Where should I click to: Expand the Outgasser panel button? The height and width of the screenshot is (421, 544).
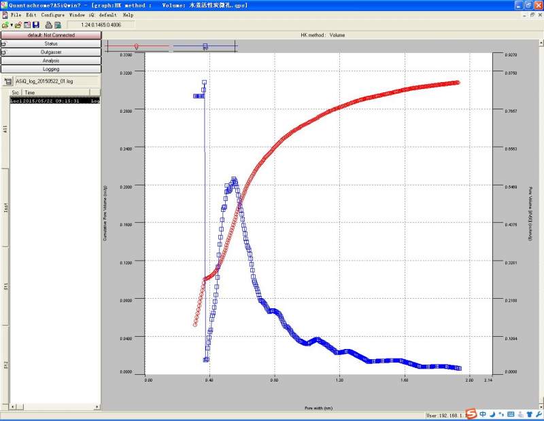click(x=51, y=52)
